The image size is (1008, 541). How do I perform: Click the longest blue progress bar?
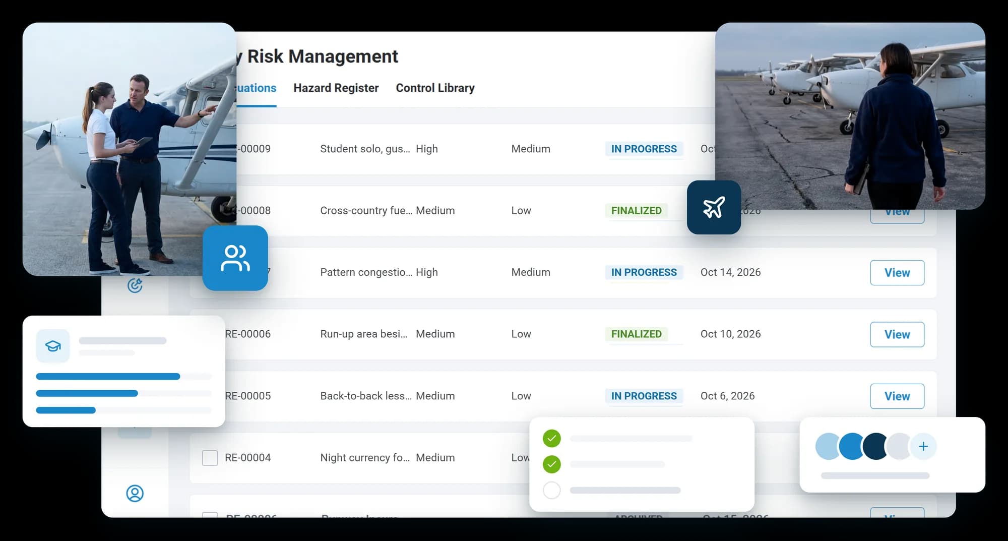(108, 377)
